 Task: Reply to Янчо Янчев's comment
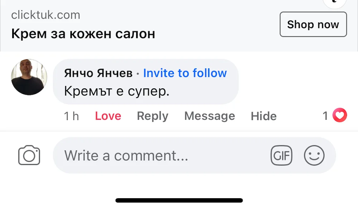(153, 116)
